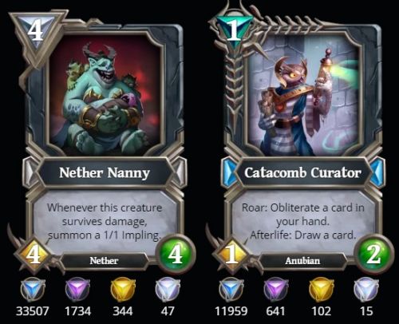Click the Catacomb Curator name banner
The width and height of the screenshot is (399, 324).
(303, 173)
